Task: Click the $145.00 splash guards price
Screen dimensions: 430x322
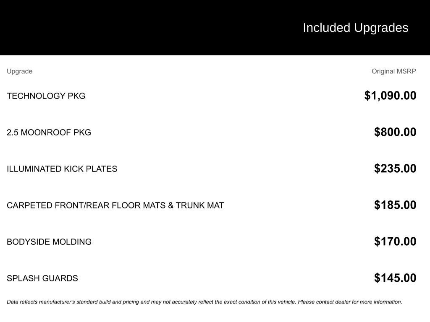Action: pos(395,278)
